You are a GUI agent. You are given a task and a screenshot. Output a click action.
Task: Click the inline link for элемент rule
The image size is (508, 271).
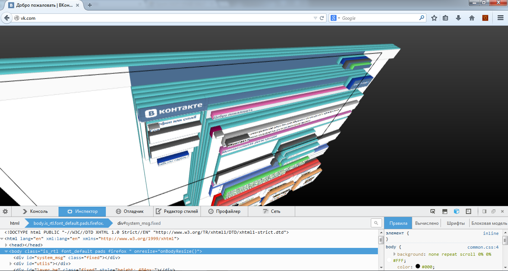click(491, 233)
